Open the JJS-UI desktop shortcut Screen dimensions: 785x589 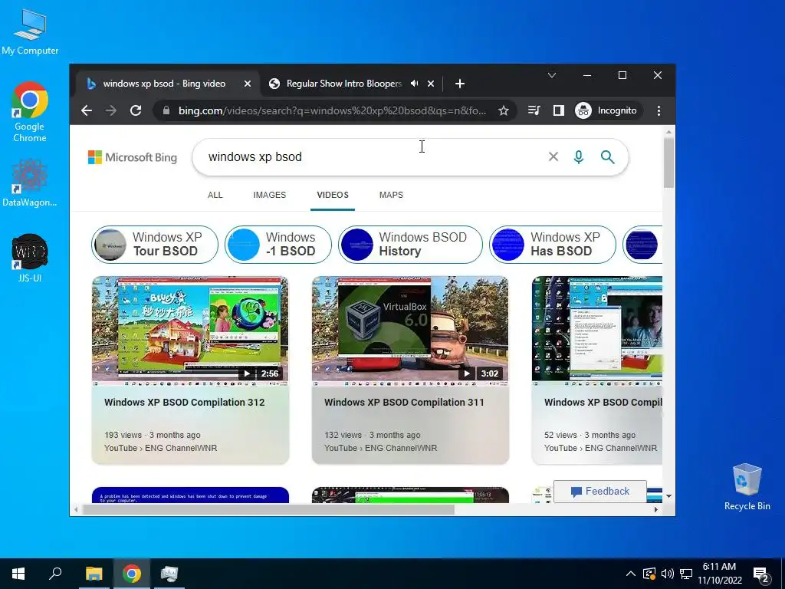tap(30, 258)
